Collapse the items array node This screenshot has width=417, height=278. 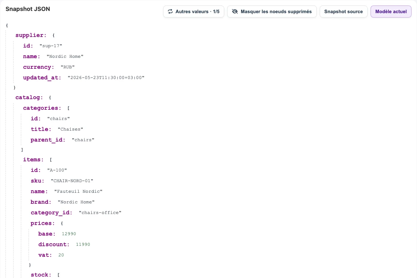(x=33, y=159)
